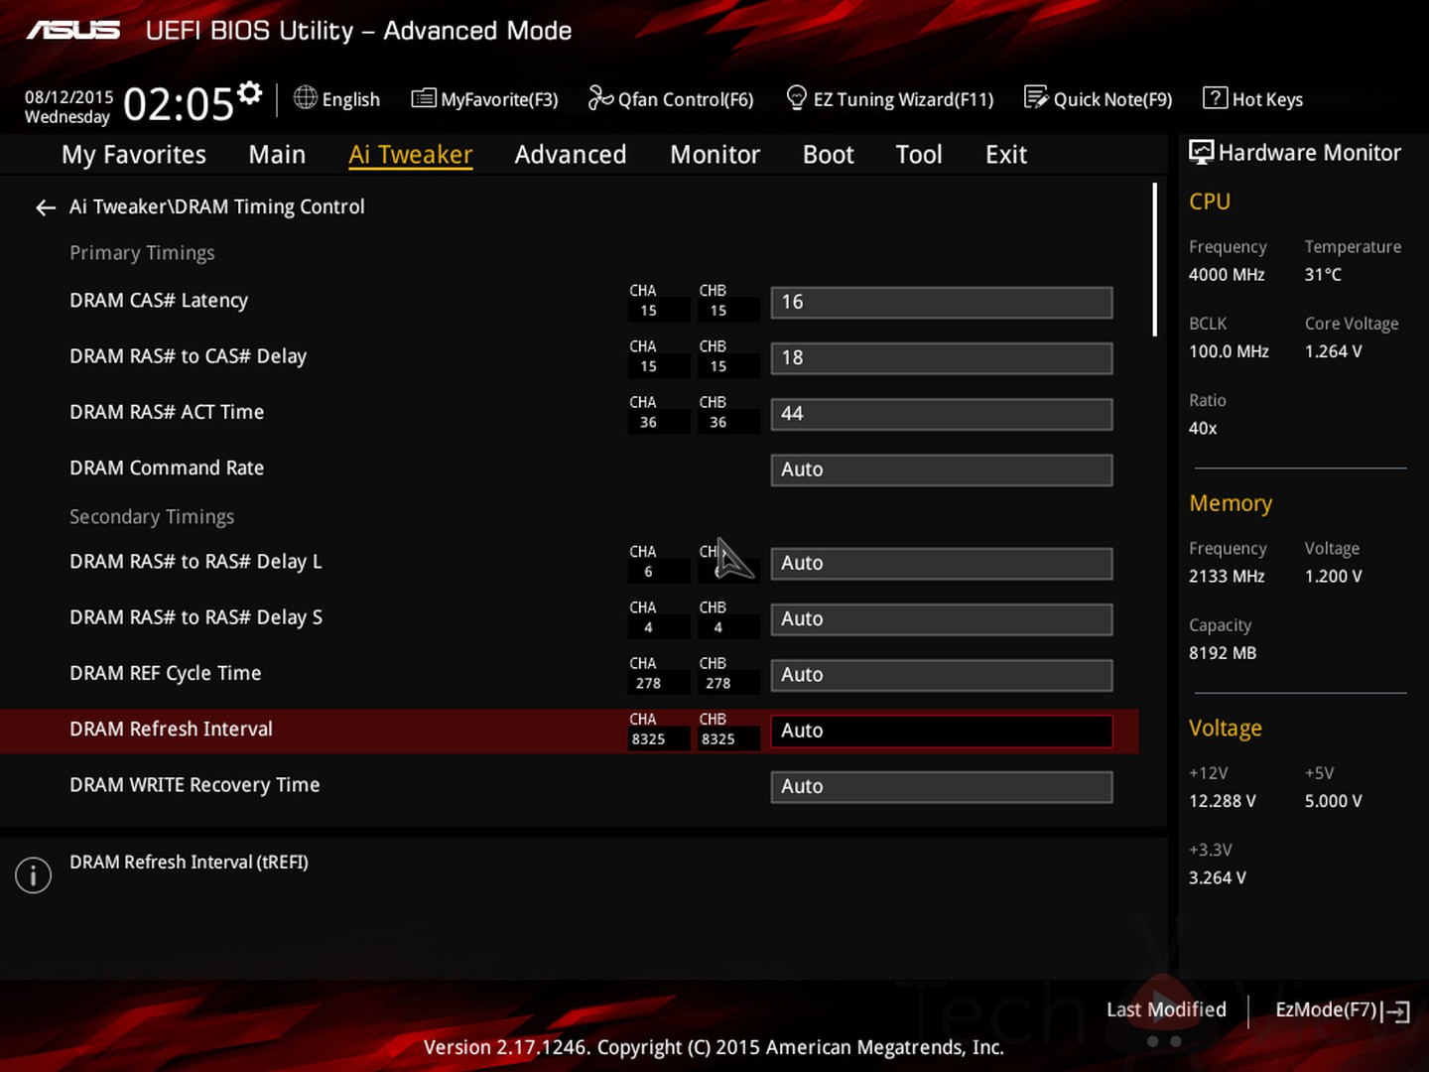This screenshot has width=1429, height=1072.
Task: Edit DRAM RAS# to CAS# Delay value 18
Action: click(942, 358)
